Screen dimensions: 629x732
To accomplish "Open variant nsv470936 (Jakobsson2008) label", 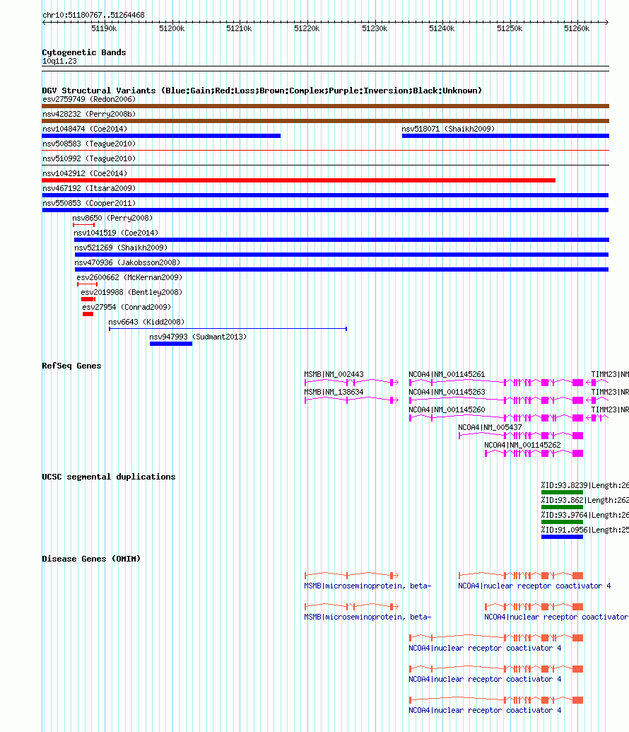I will pyautogui.click(x=127, y=262).
